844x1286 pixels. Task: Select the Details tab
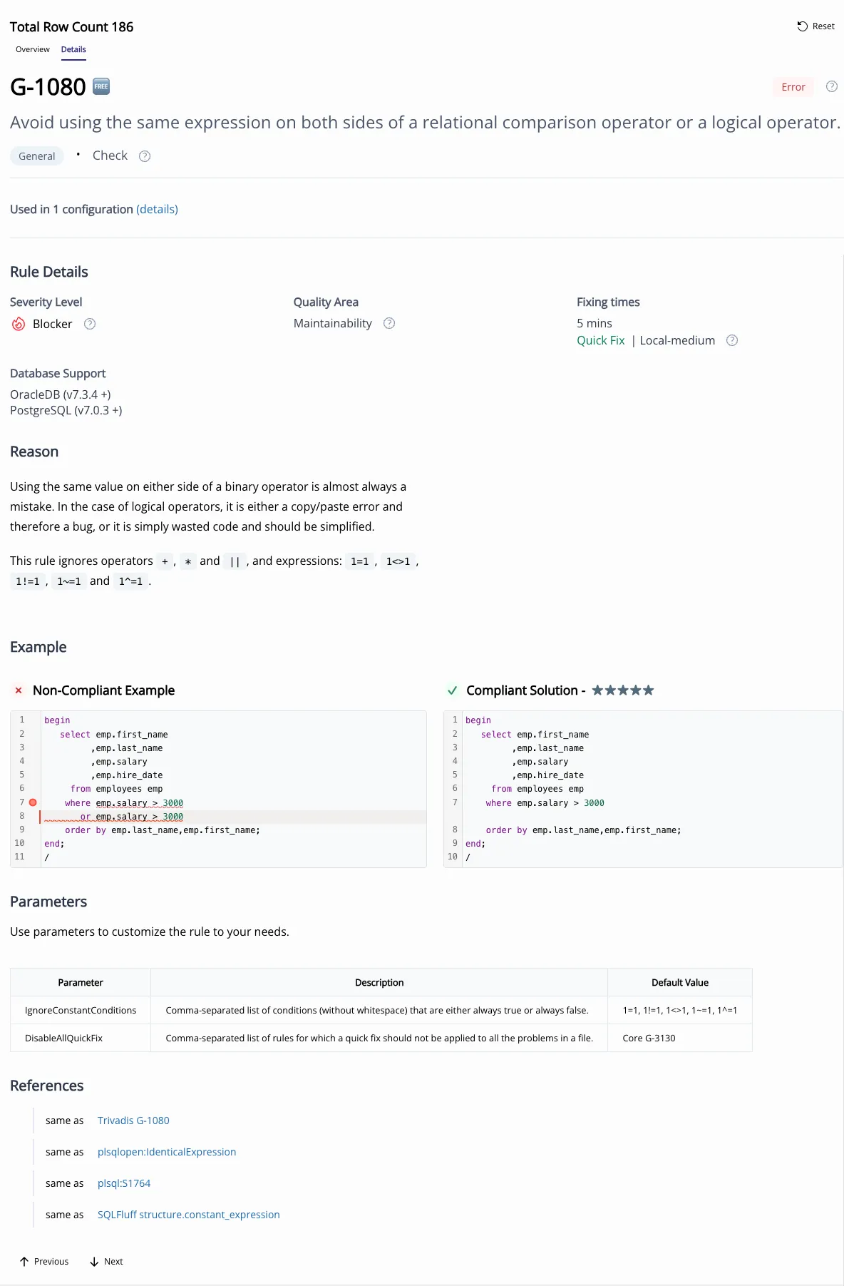click(73, 49)
